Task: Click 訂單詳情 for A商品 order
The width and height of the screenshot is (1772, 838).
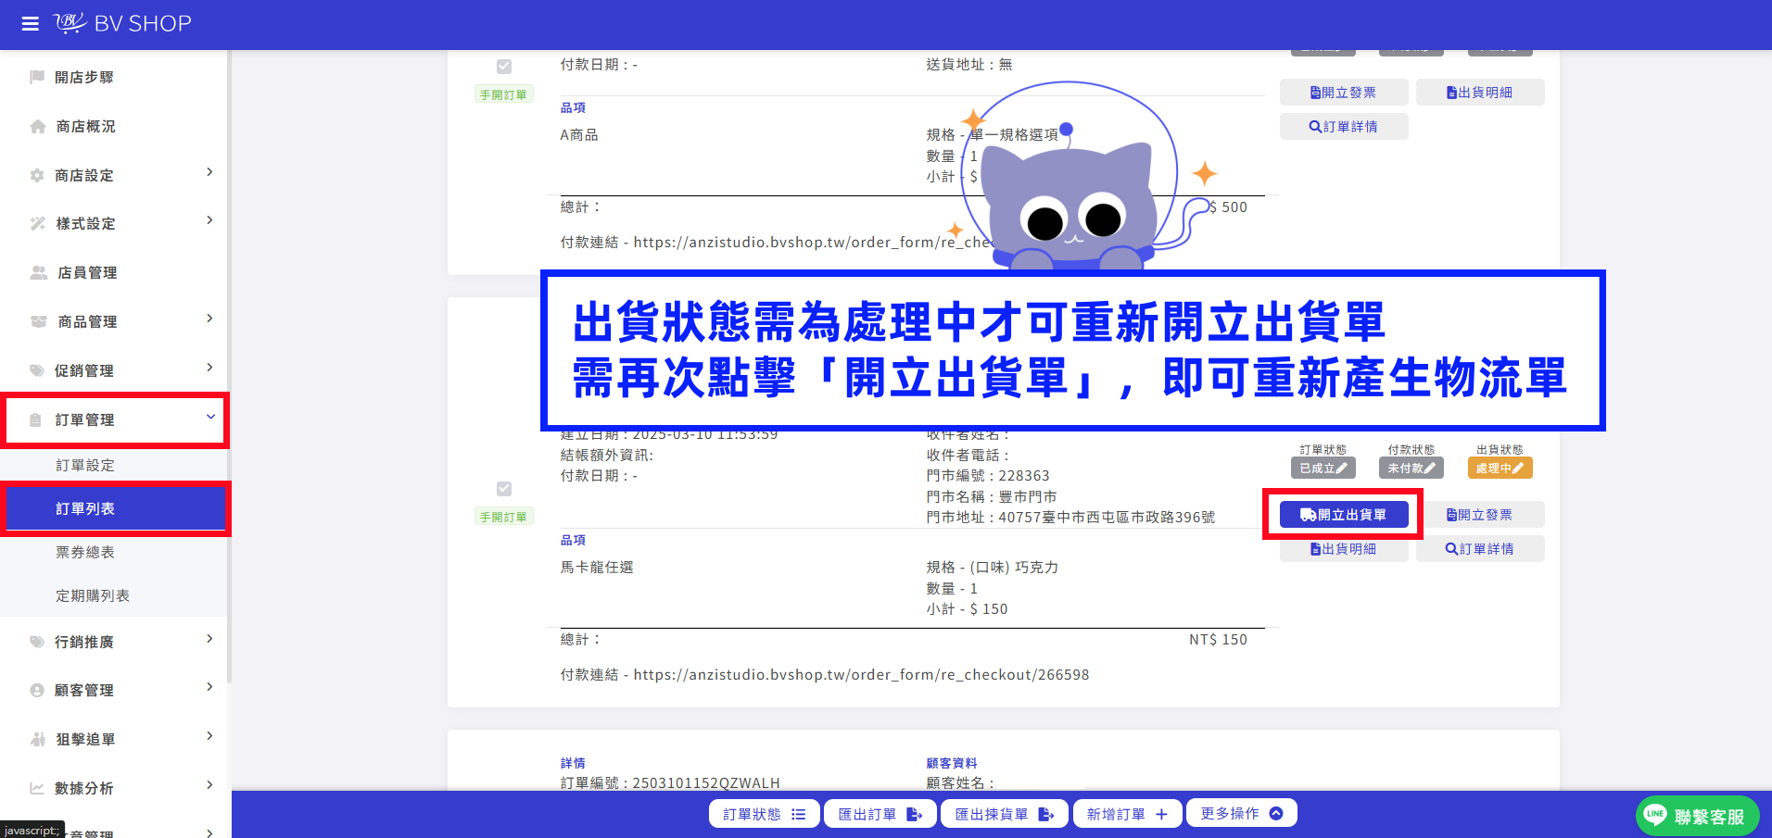Action: (x=1344, y=127)
